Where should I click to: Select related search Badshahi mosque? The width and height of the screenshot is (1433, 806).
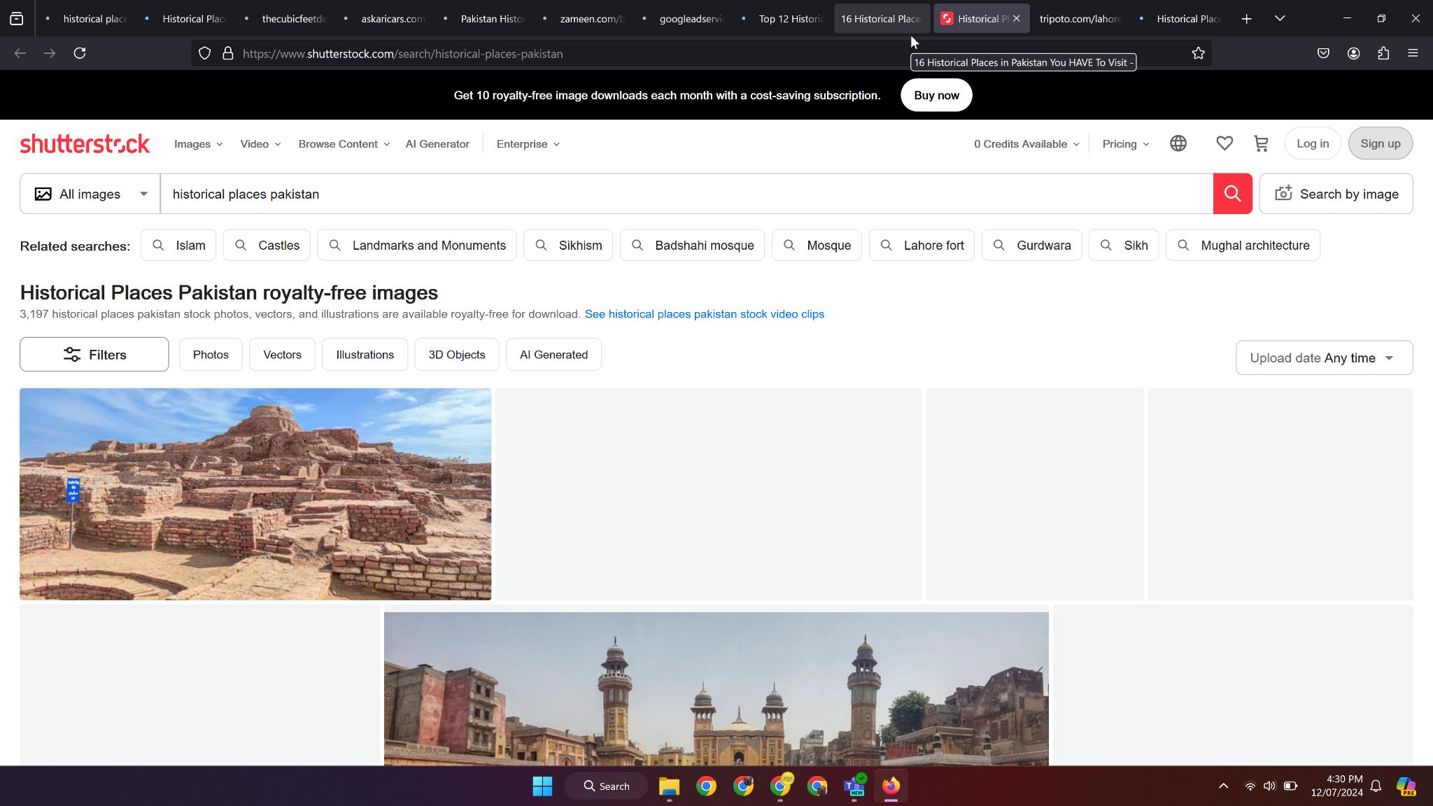pos(692,246)
